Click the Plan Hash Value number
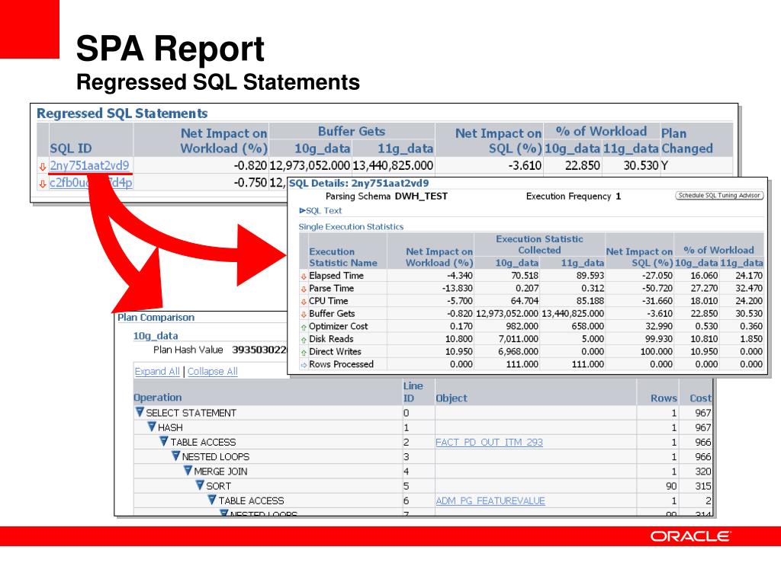Viewport: 781px width, 585px height. tap(259, 350)
